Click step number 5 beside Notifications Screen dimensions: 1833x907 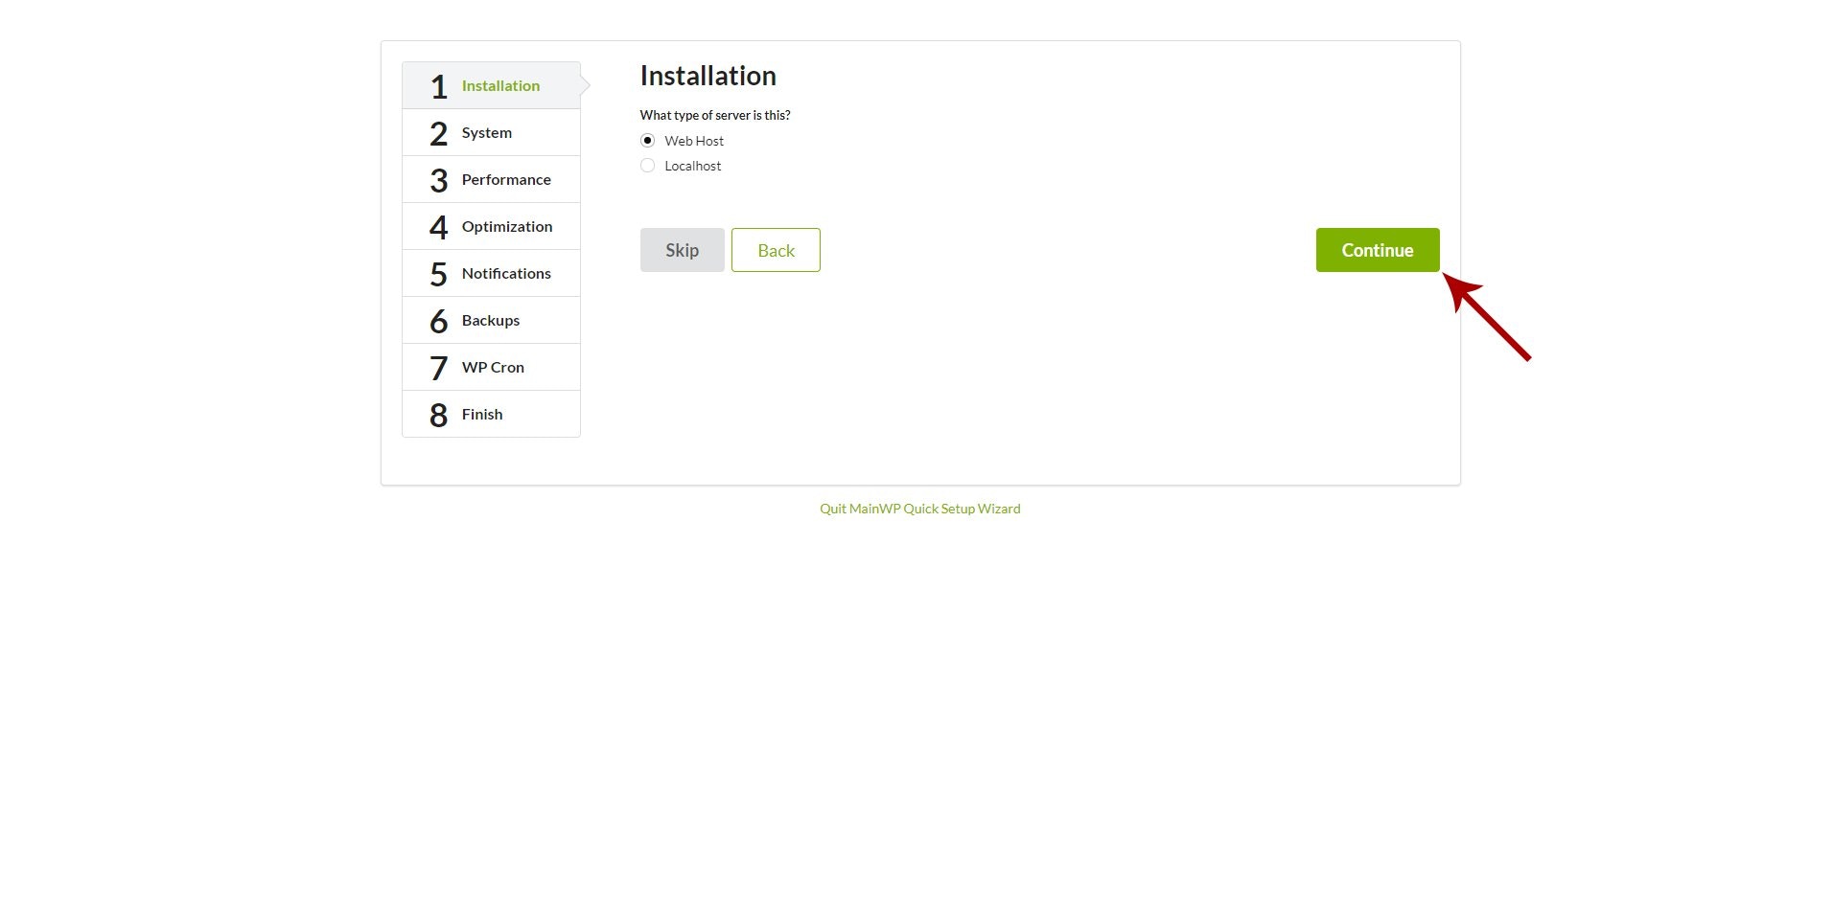pos(439,274)
